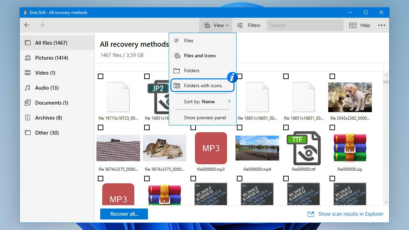Check box above cat on roof photo
Image resolution: width=409 pixels, height=230 pixels.
tap(101, 127)
